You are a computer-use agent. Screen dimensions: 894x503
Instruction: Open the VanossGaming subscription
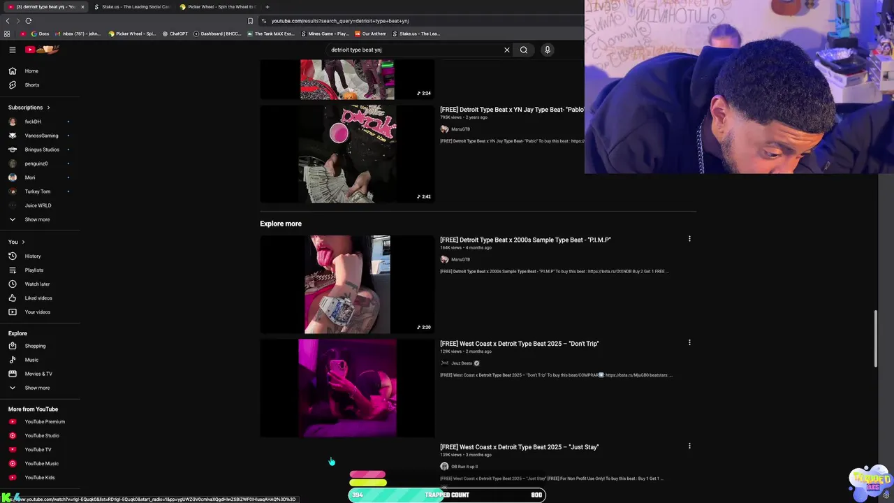[x=40, y=136]
